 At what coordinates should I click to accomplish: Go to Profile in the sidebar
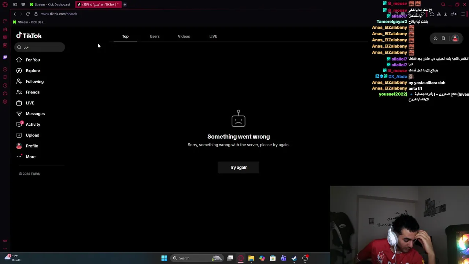[x=27, y=146]
